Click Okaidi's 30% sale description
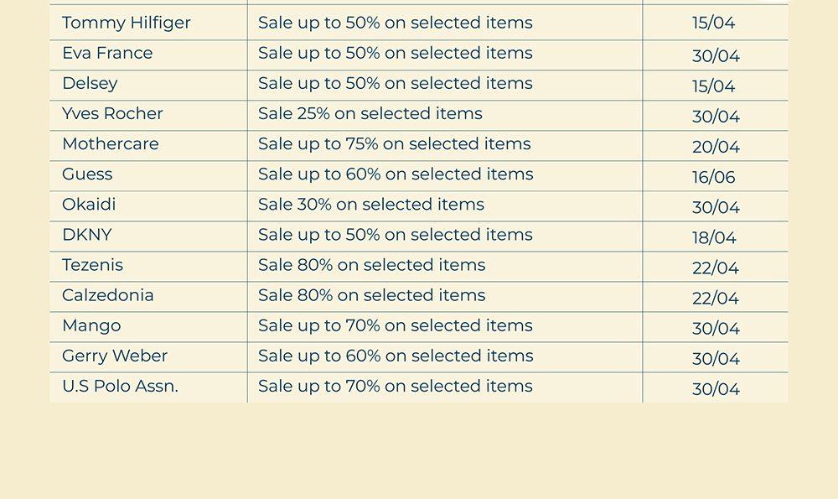 (x=371, y=204)
